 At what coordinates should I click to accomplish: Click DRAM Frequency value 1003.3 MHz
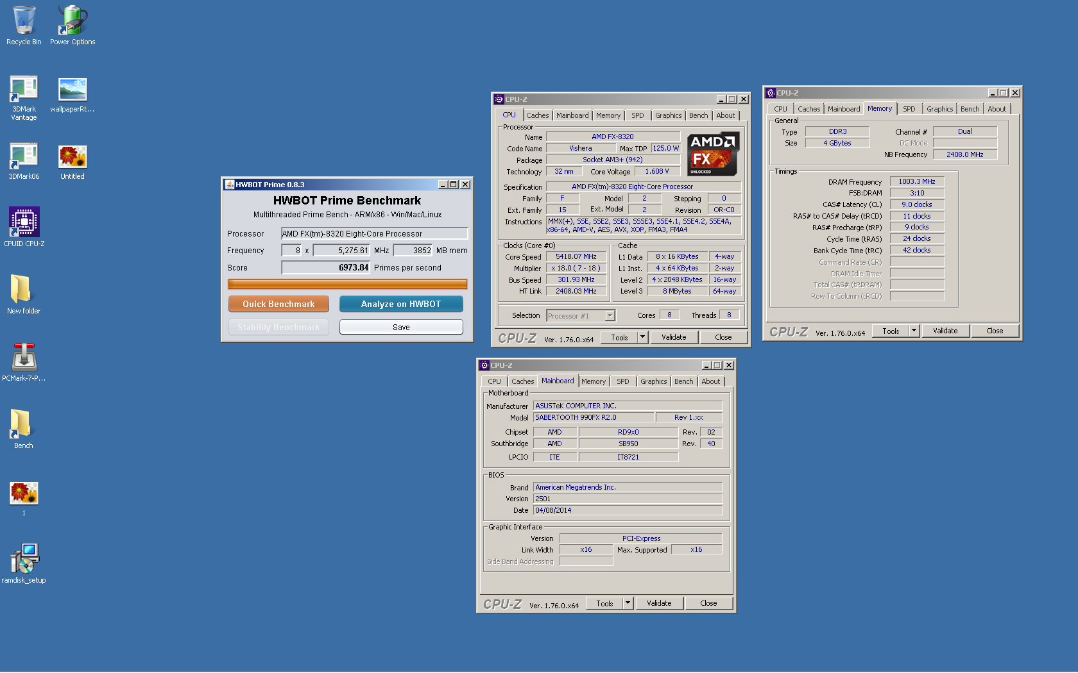[916, 181]
